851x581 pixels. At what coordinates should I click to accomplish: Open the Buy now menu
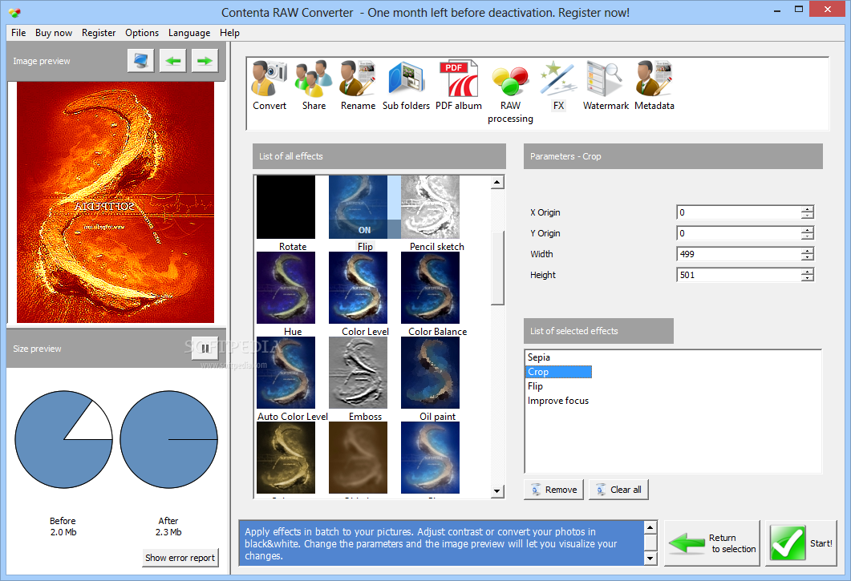54,33
